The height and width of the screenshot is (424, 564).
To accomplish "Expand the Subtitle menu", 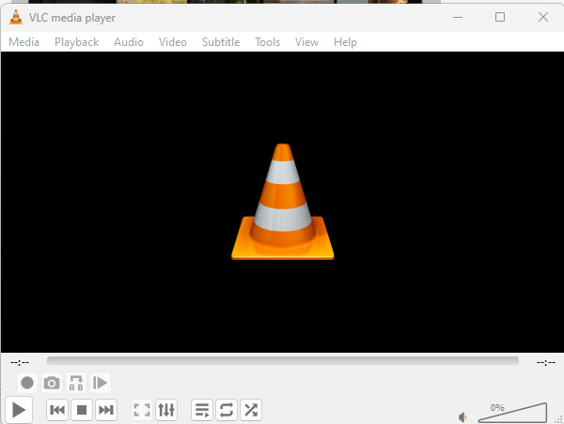I will (221, 42).
